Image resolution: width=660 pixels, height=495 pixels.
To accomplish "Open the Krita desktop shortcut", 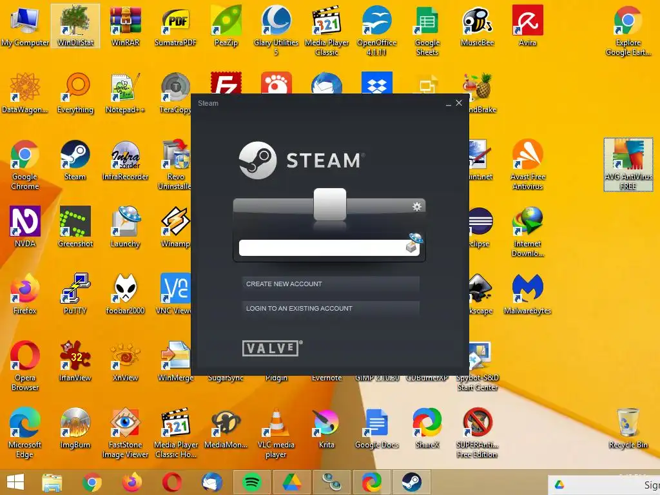I will click(x=327, y=429).
